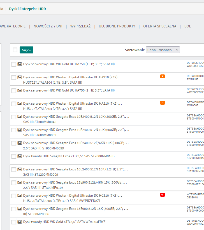Select code text 1W10002
This screenshot has height=230, width=204.
193,105
